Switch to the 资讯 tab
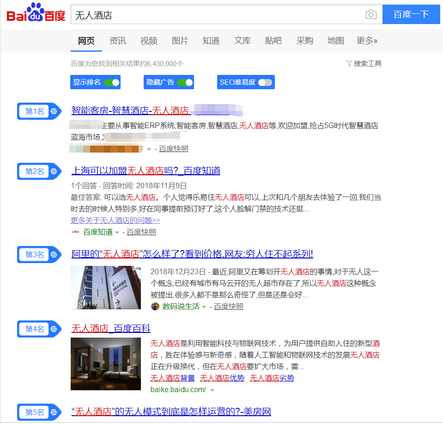Screen dimensions: 443x424 pyautogui.click(x=117, y=41)
